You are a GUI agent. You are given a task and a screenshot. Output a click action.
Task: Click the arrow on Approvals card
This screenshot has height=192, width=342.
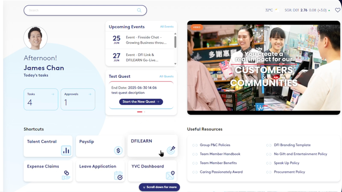(90, 94)
